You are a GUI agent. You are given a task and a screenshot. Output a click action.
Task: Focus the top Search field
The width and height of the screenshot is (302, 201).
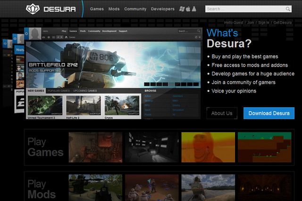(x=248, y=9)
